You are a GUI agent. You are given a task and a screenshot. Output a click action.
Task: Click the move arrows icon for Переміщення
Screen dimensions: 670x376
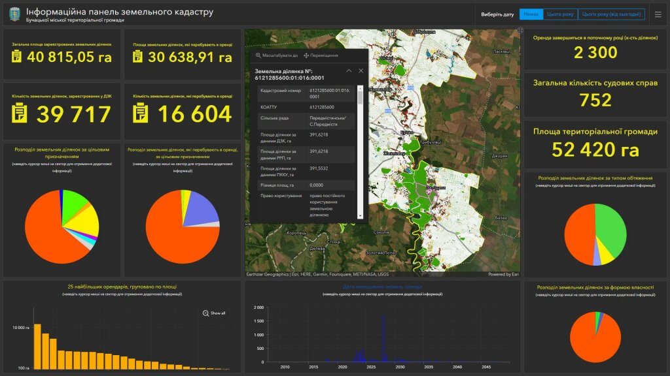tap(306, 55)
